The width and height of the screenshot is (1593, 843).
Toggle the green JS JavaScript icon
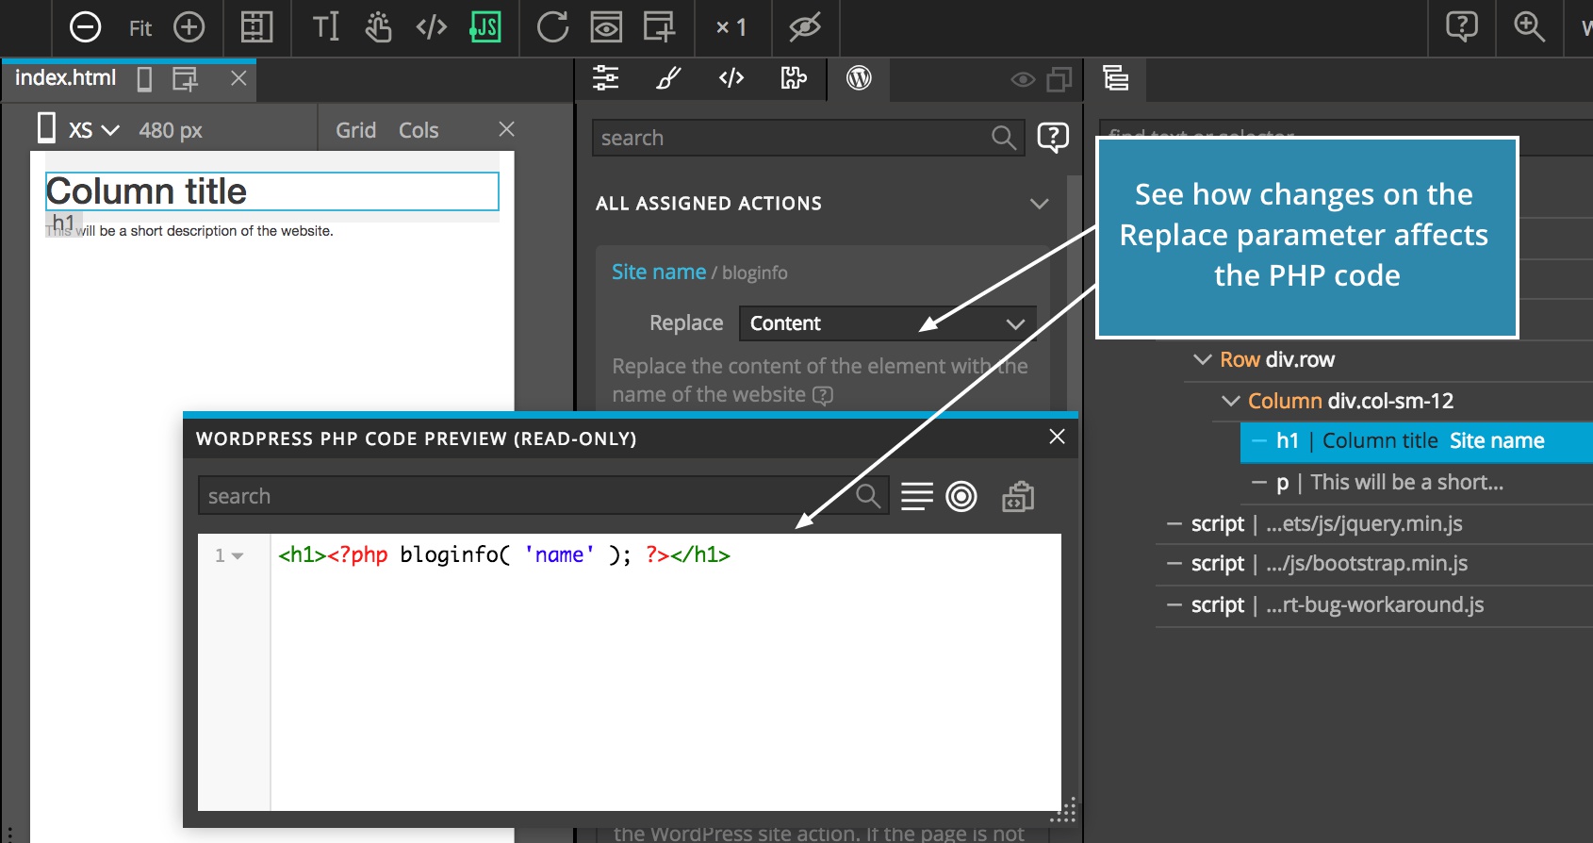[485, 26]
